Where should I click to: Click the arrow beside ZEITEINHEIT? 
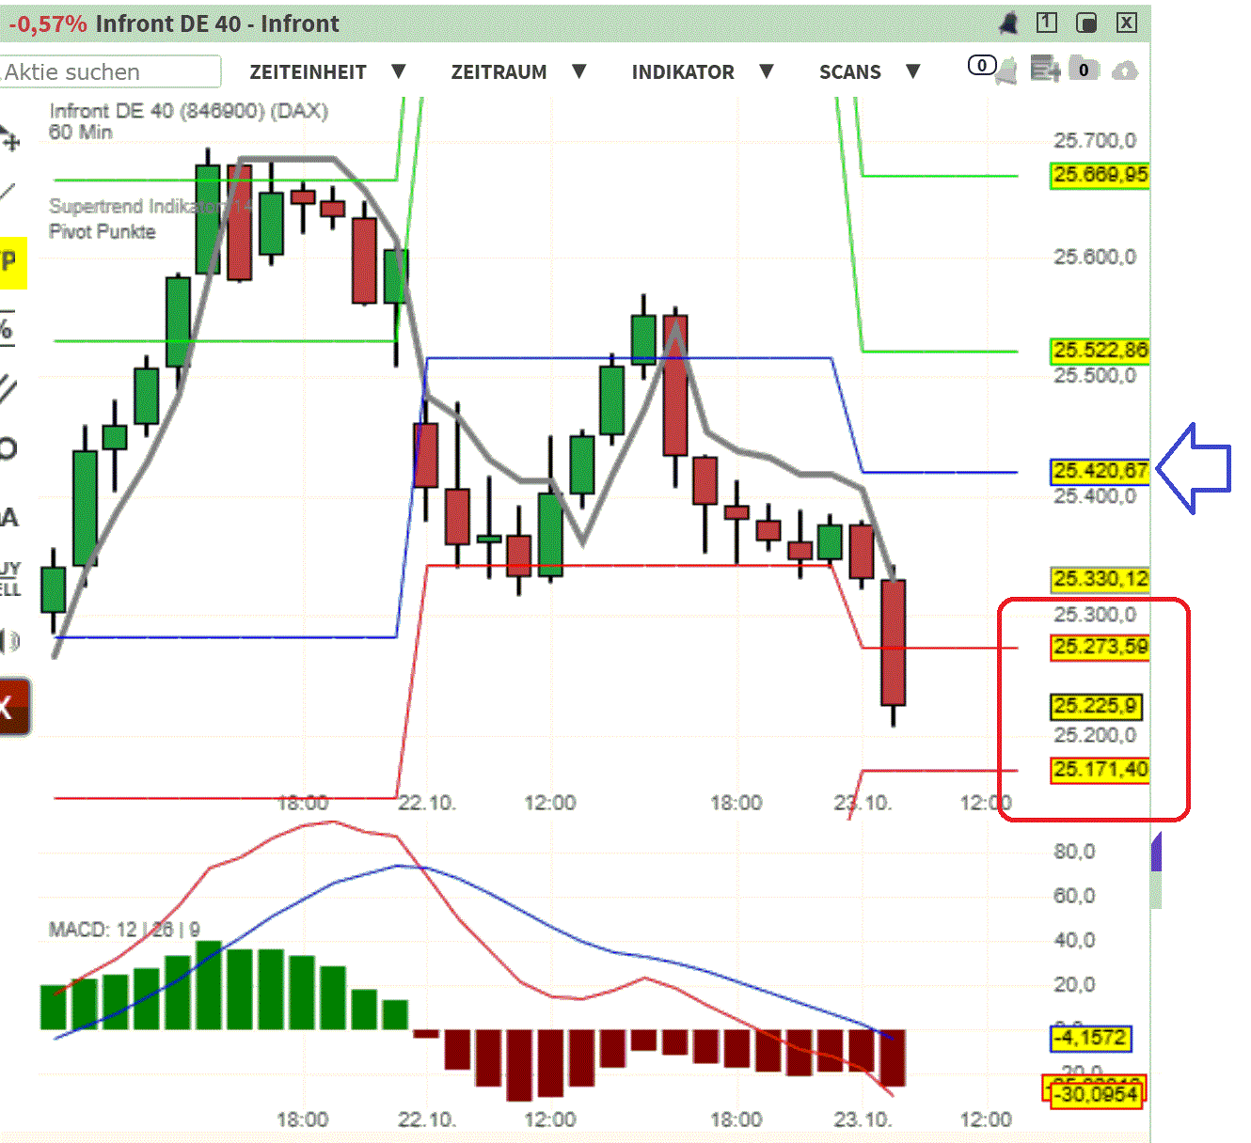point(398,71)
